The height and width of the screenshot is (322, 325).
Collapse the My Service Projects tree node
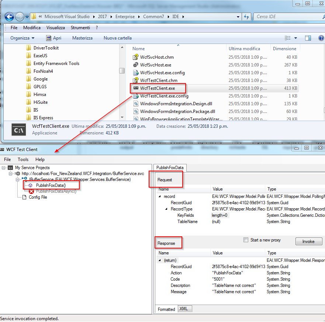click(x=4, y=168)
